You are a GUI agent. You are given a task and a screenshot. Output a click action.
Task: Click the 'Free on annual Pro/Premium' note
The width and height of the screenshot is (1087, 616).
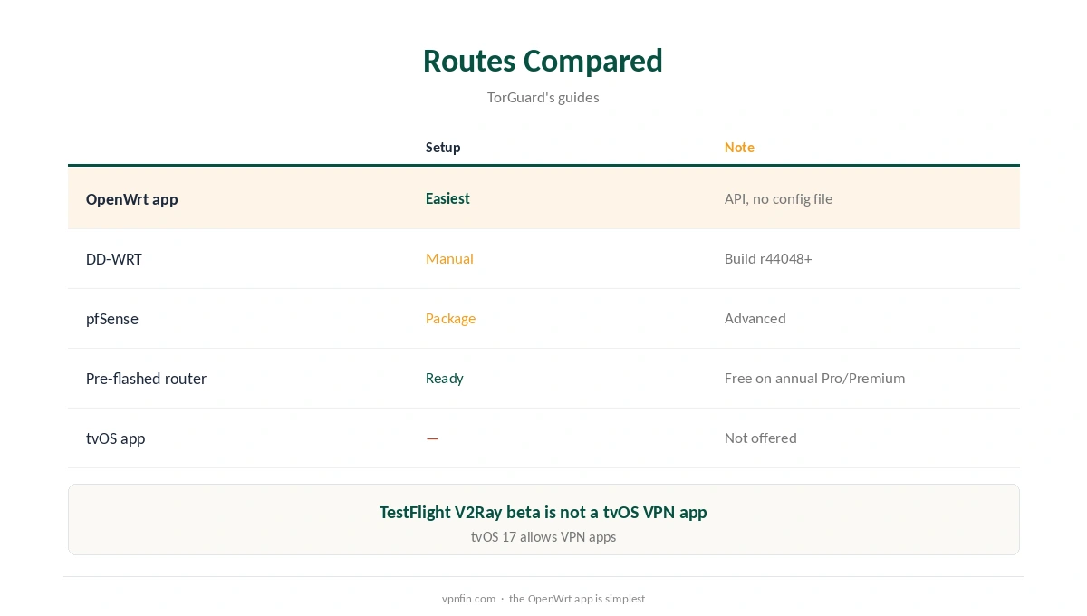[x=814, y=378]
